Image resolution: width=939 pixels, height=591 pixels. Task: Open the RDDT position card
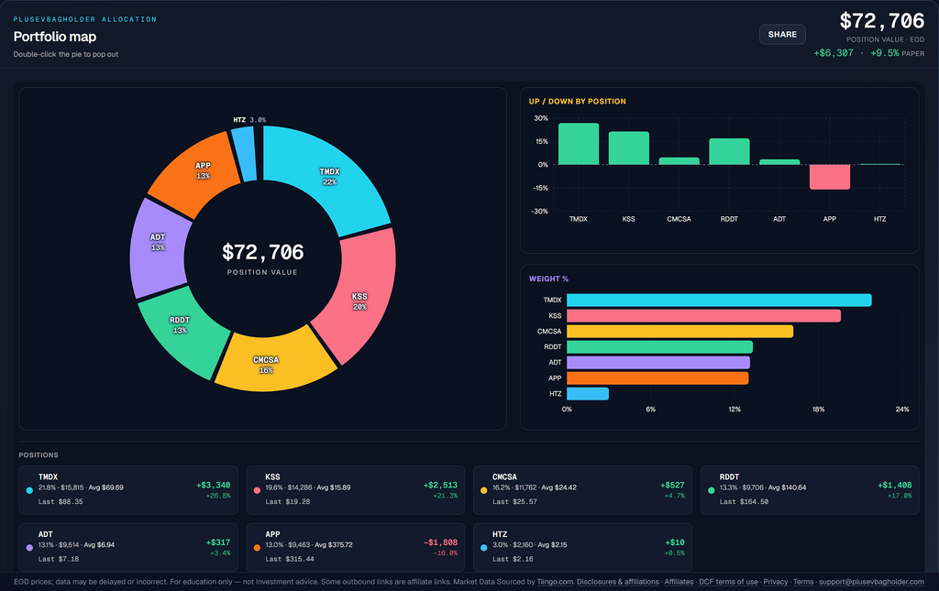(x=810, y=490)
